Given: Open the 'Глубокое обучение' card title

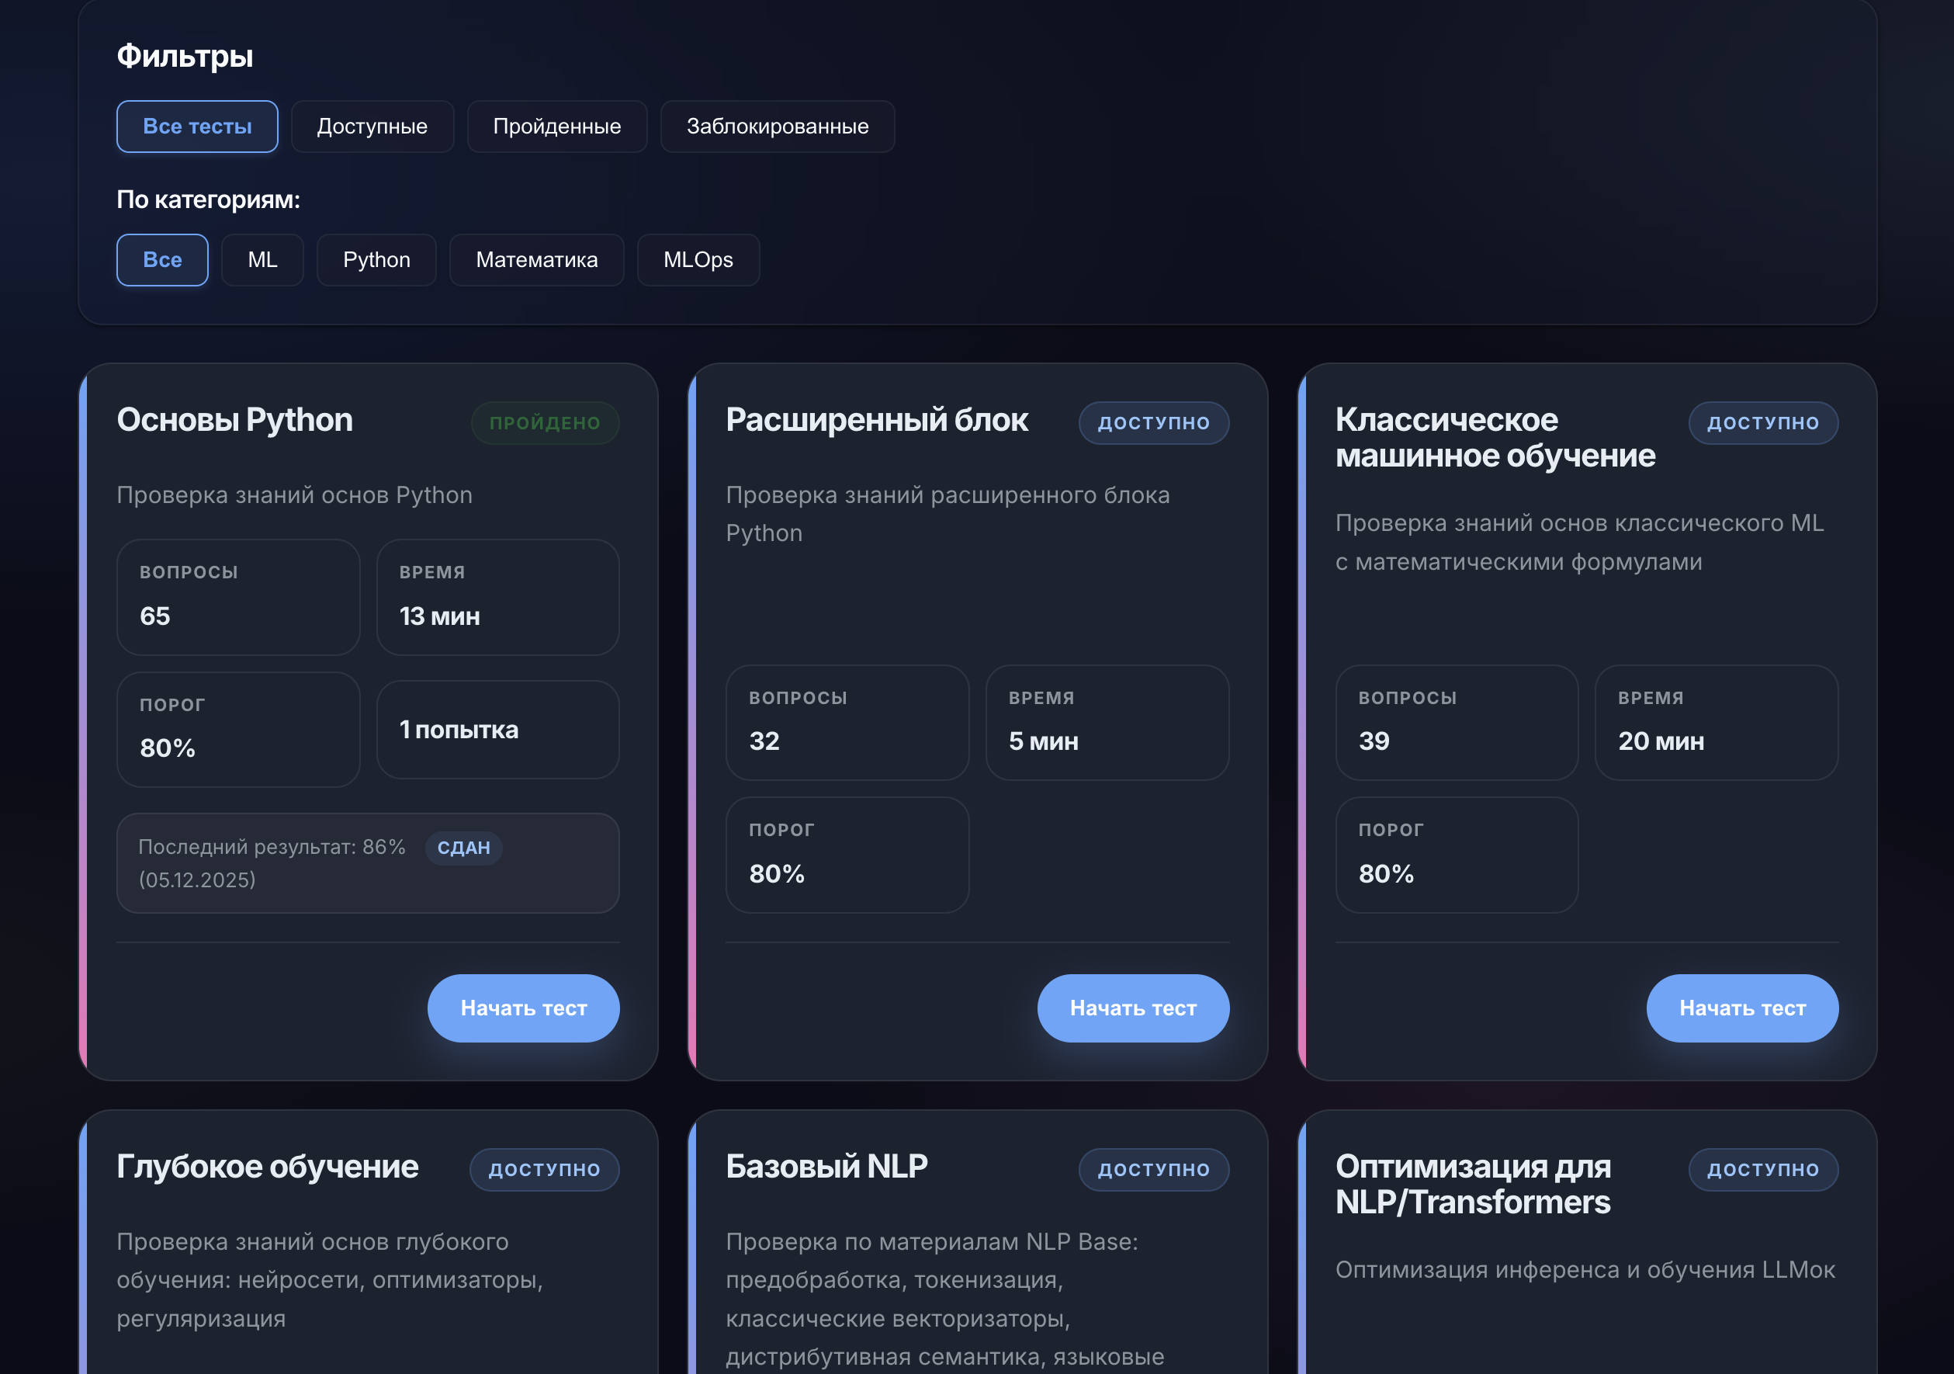Looking at the screenshot, I should [x=267, y=1166].
